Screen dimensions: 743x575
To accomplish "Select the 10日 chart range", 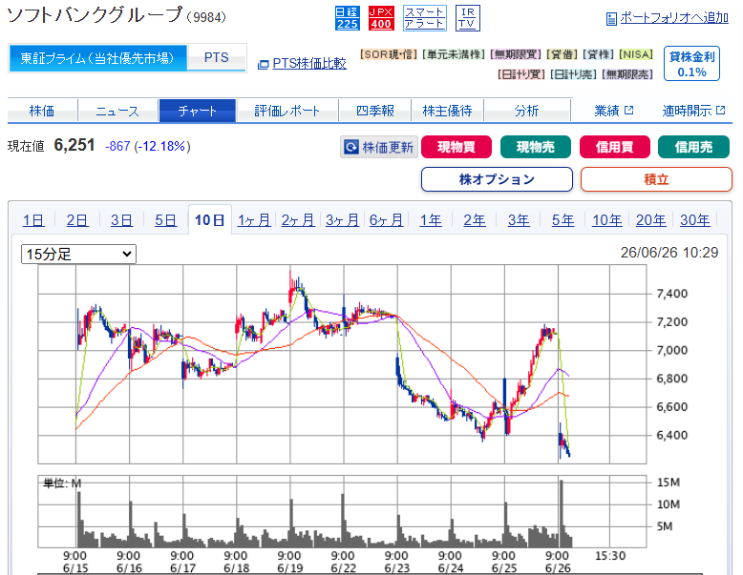I will tap(209, 220).
